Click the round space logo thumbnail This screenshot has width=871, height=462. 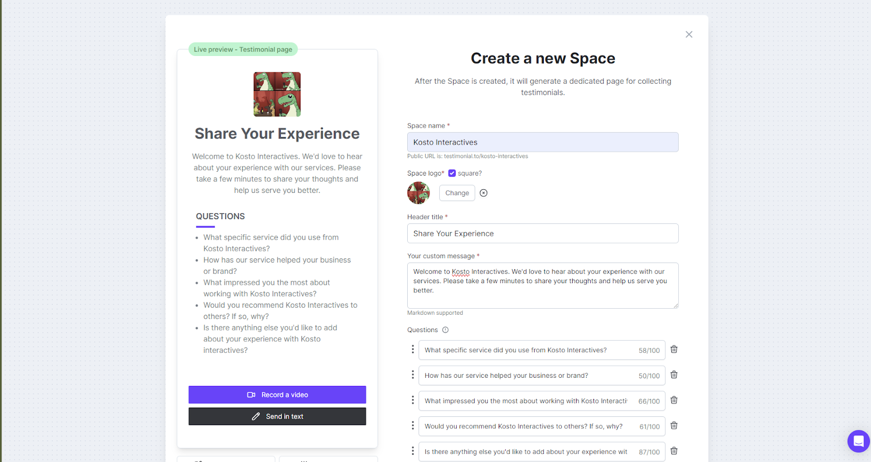click(x=419, y=193)
